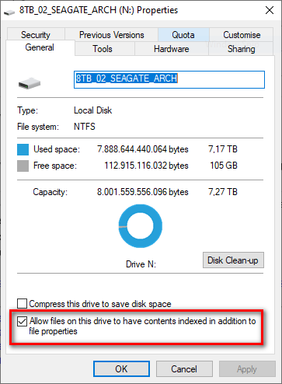Switch to the Security tab
The width and height of the screenshot is (282, 384).
click(36, 35)
